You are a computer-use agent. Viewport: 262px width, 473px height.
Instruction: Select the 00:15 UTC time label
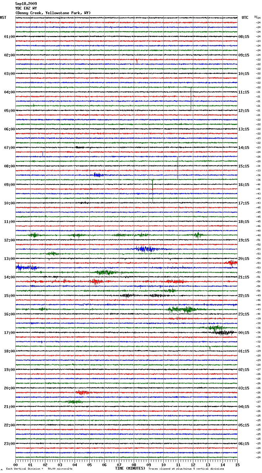coord(244,333)
